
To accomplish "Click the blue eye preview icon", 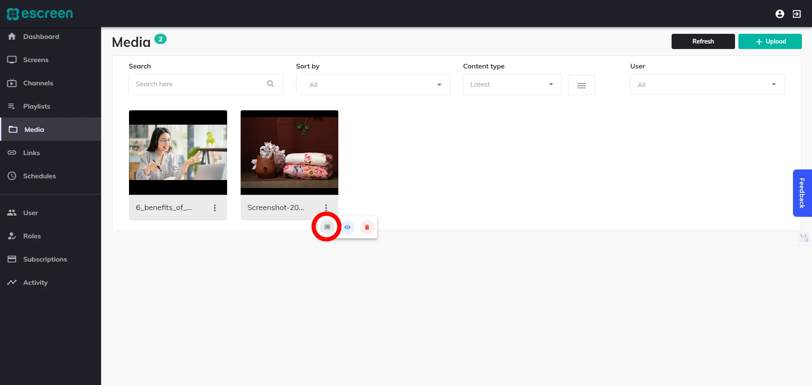I will 347,227.
